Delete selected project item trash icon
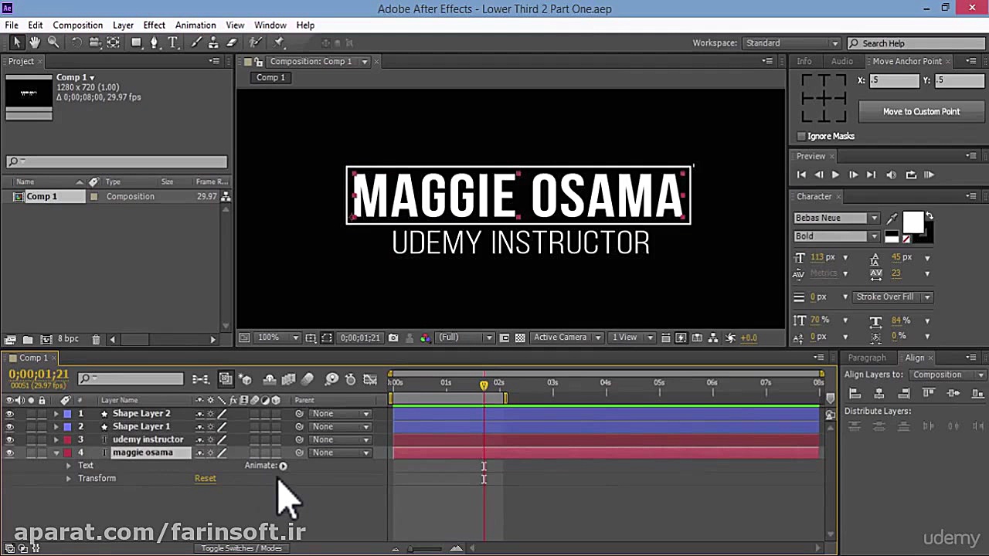The width and height of the screenshot is (989, 556). (96, 339)
